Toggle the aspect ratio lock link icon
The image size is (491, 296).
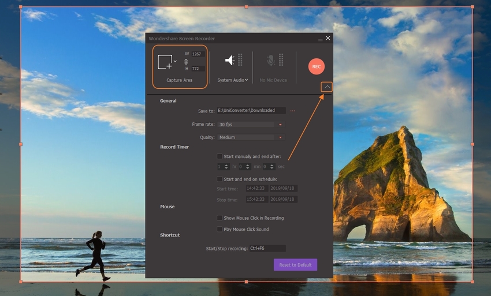tap(186, 61)
